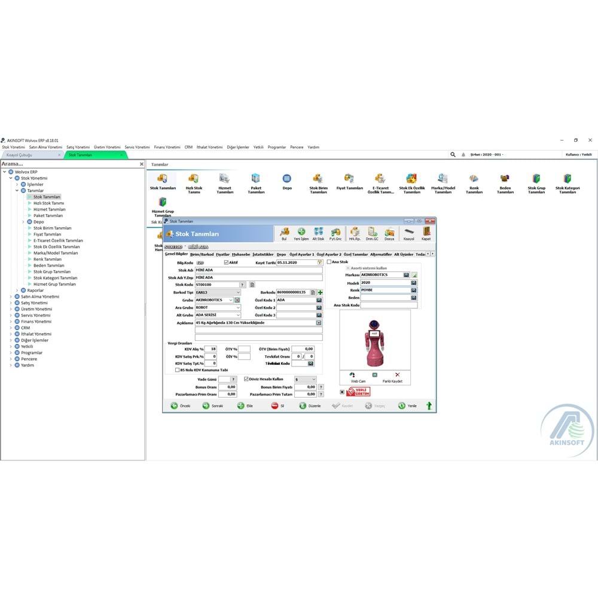Click the robot product image thumbnail
598x598 pixels.
pos(376,346)
